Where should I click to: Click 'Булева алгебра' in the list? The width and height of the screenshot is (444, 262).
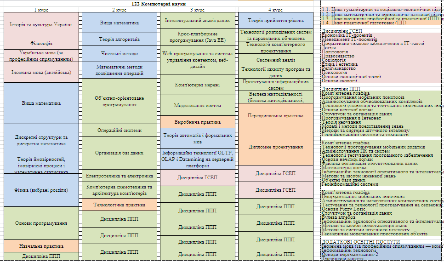click(x=338, y=217)
